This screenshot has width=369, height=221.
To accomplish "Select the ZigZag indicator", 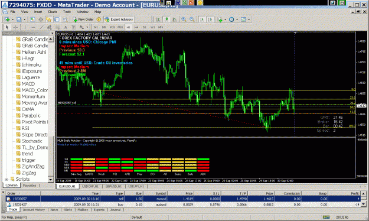I will click(29, 173).
